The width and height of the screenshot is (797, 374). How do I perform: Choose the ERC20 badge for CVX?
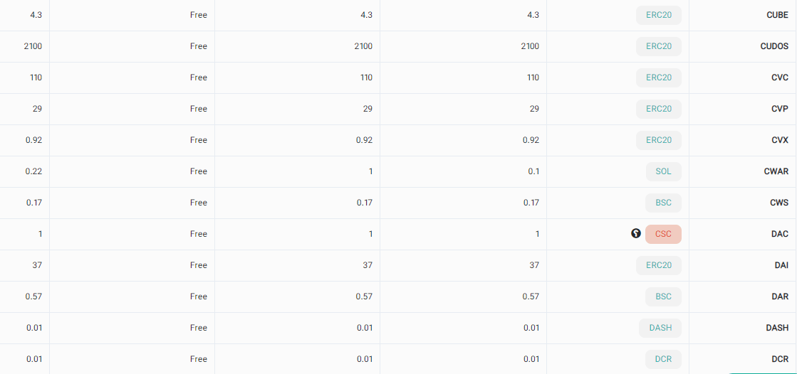[659, 140]
